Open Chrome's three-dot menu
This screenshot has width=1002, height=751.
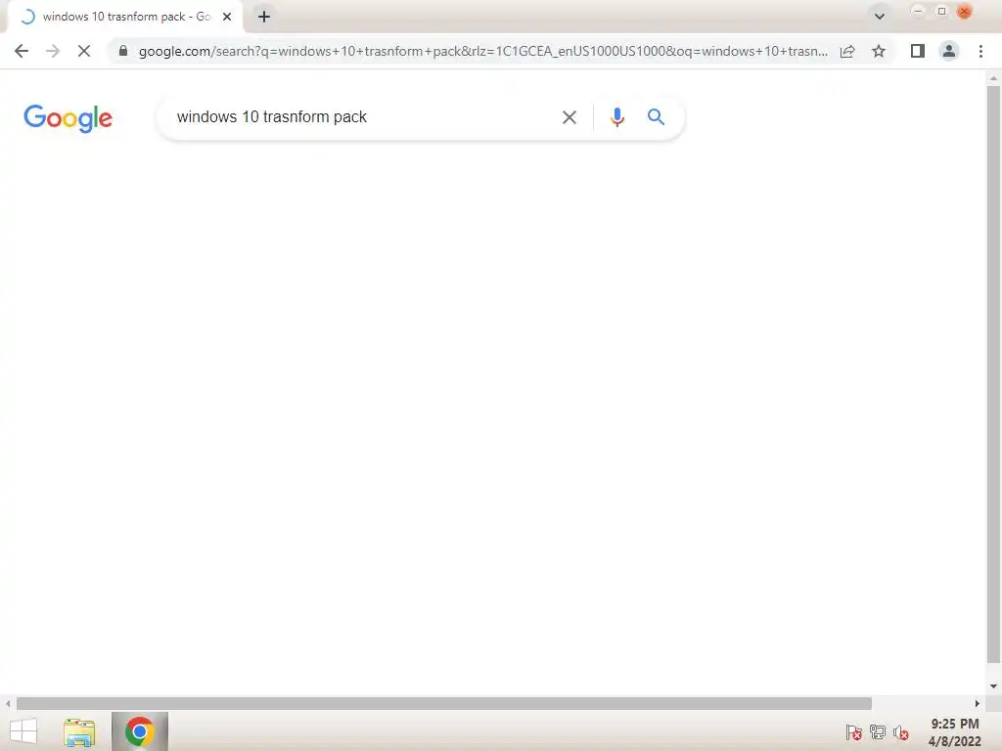click(980, 51)
